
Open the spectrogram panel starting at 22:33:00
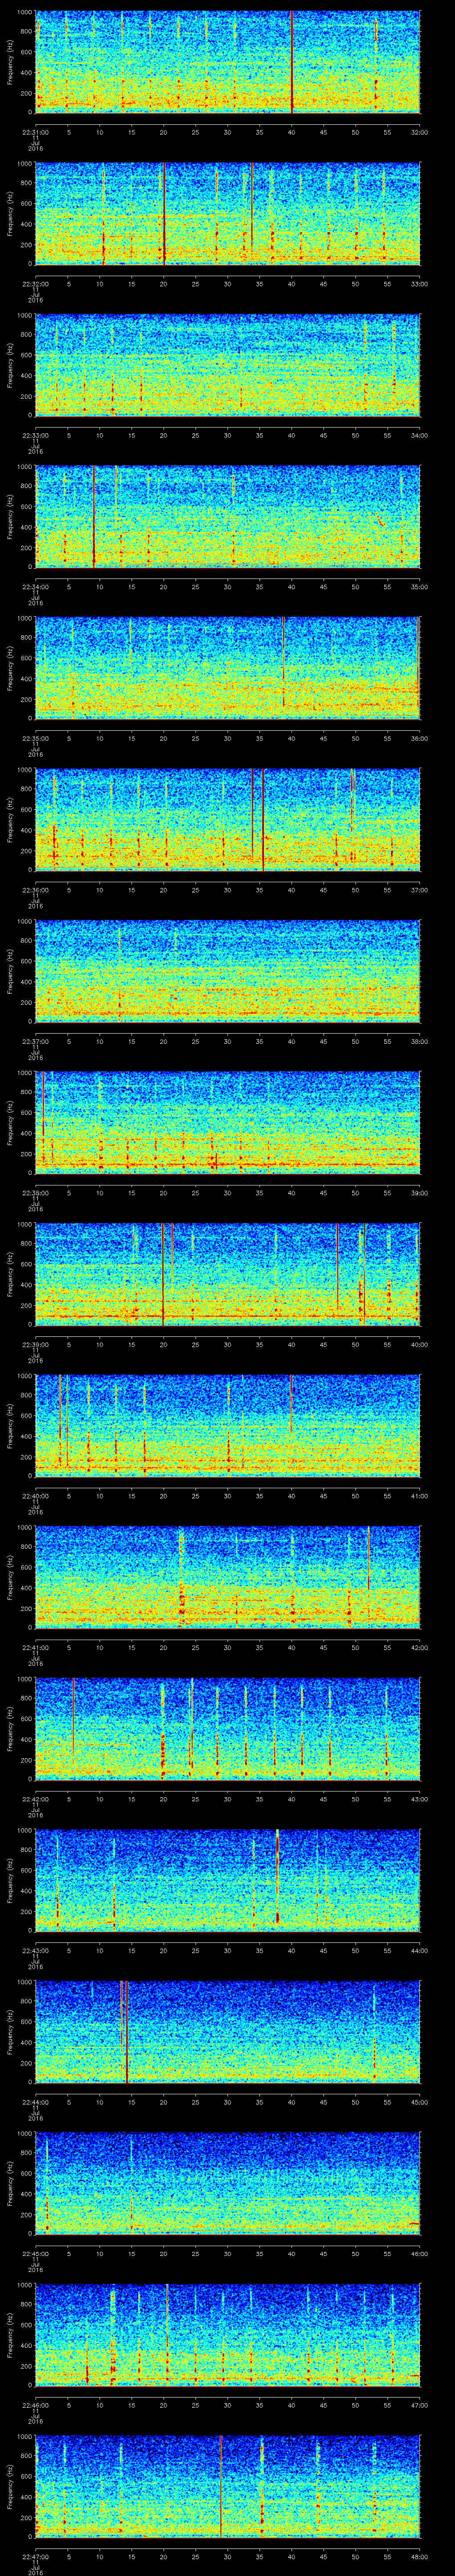click(228, 365)
